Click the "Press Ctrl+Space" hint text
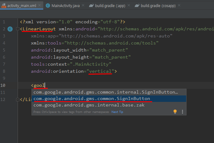Image resolution: width=214 pixels, height=143 pixels. pos(71,112)
